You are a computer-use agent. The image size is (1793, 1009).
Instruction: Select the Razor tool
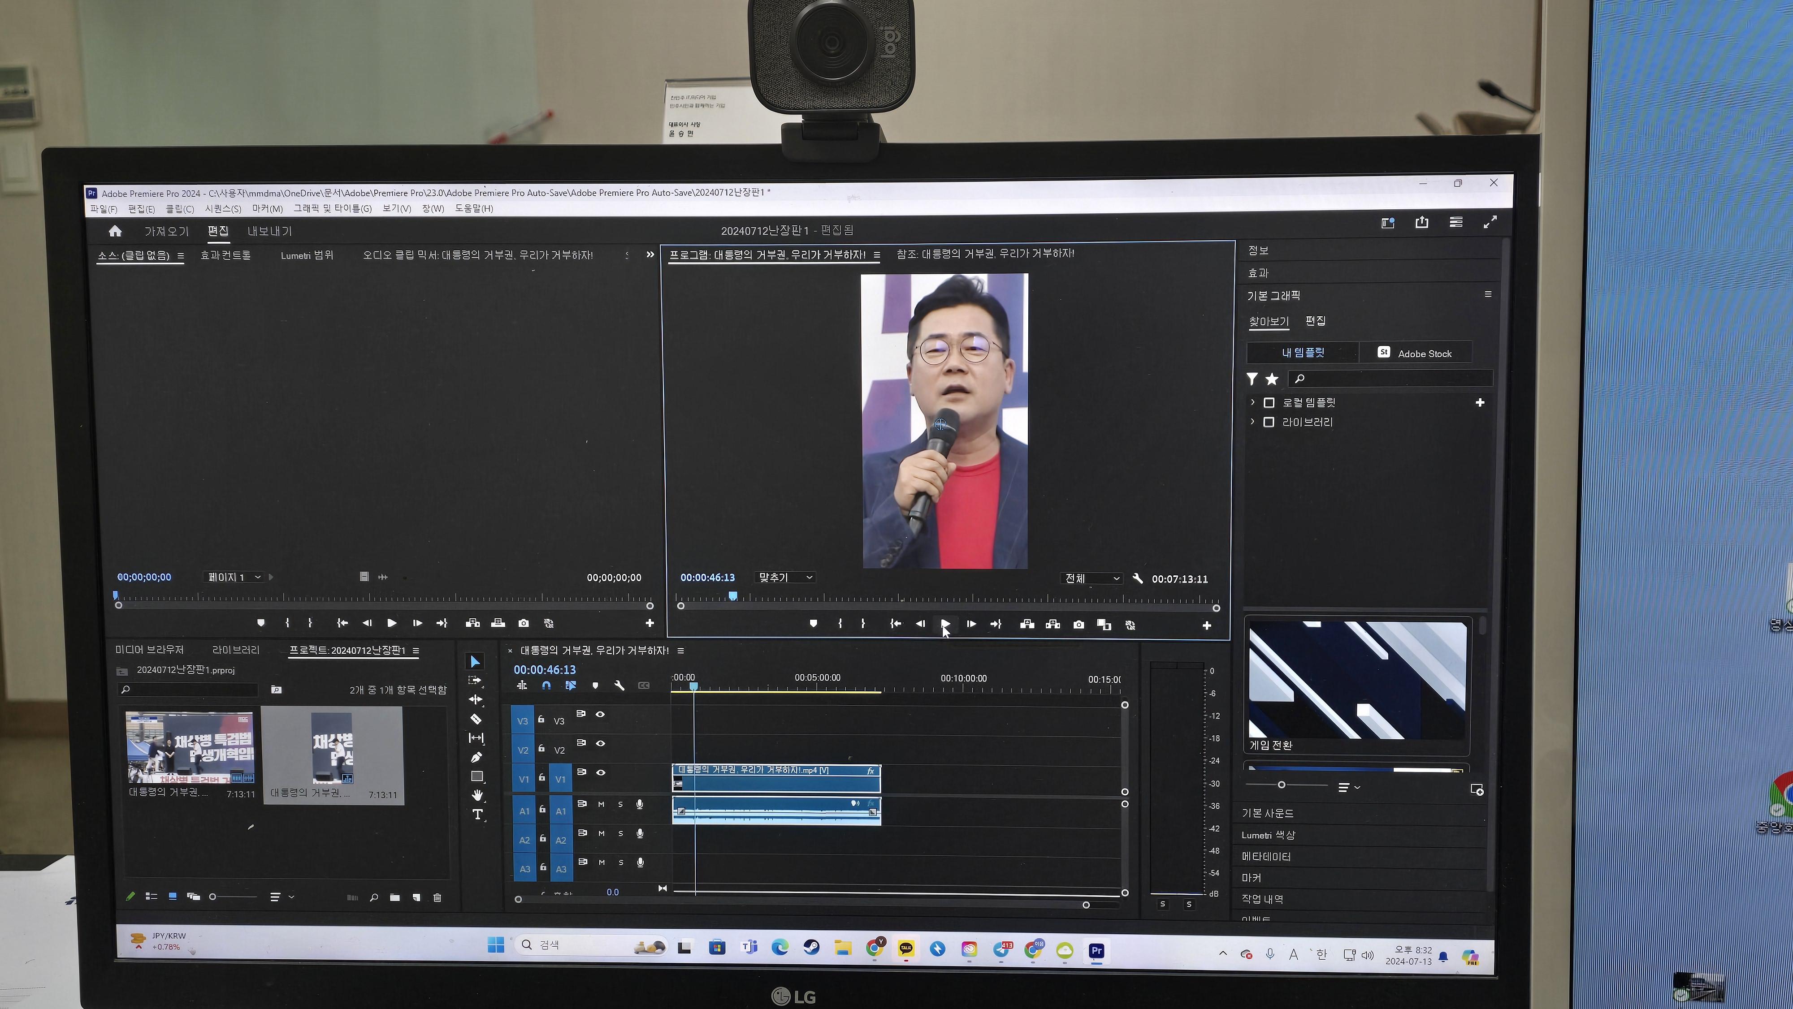pos(476,719)
